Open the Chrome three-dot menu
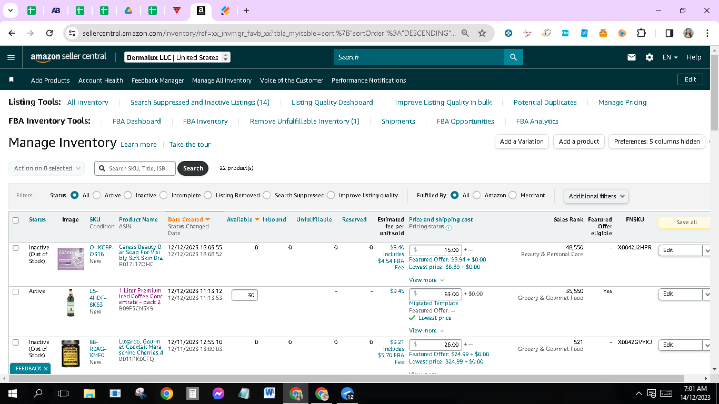719x404 pixels. click(x=707, y=33)
